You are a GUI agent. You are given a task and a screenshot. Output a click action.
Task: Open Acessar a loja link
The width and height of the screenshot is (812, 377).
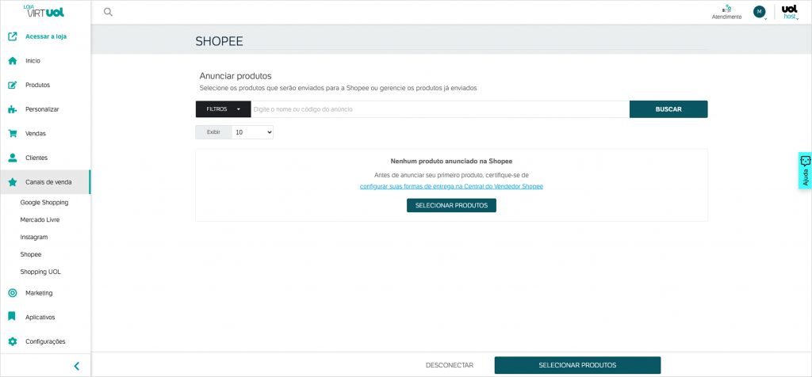45,36
